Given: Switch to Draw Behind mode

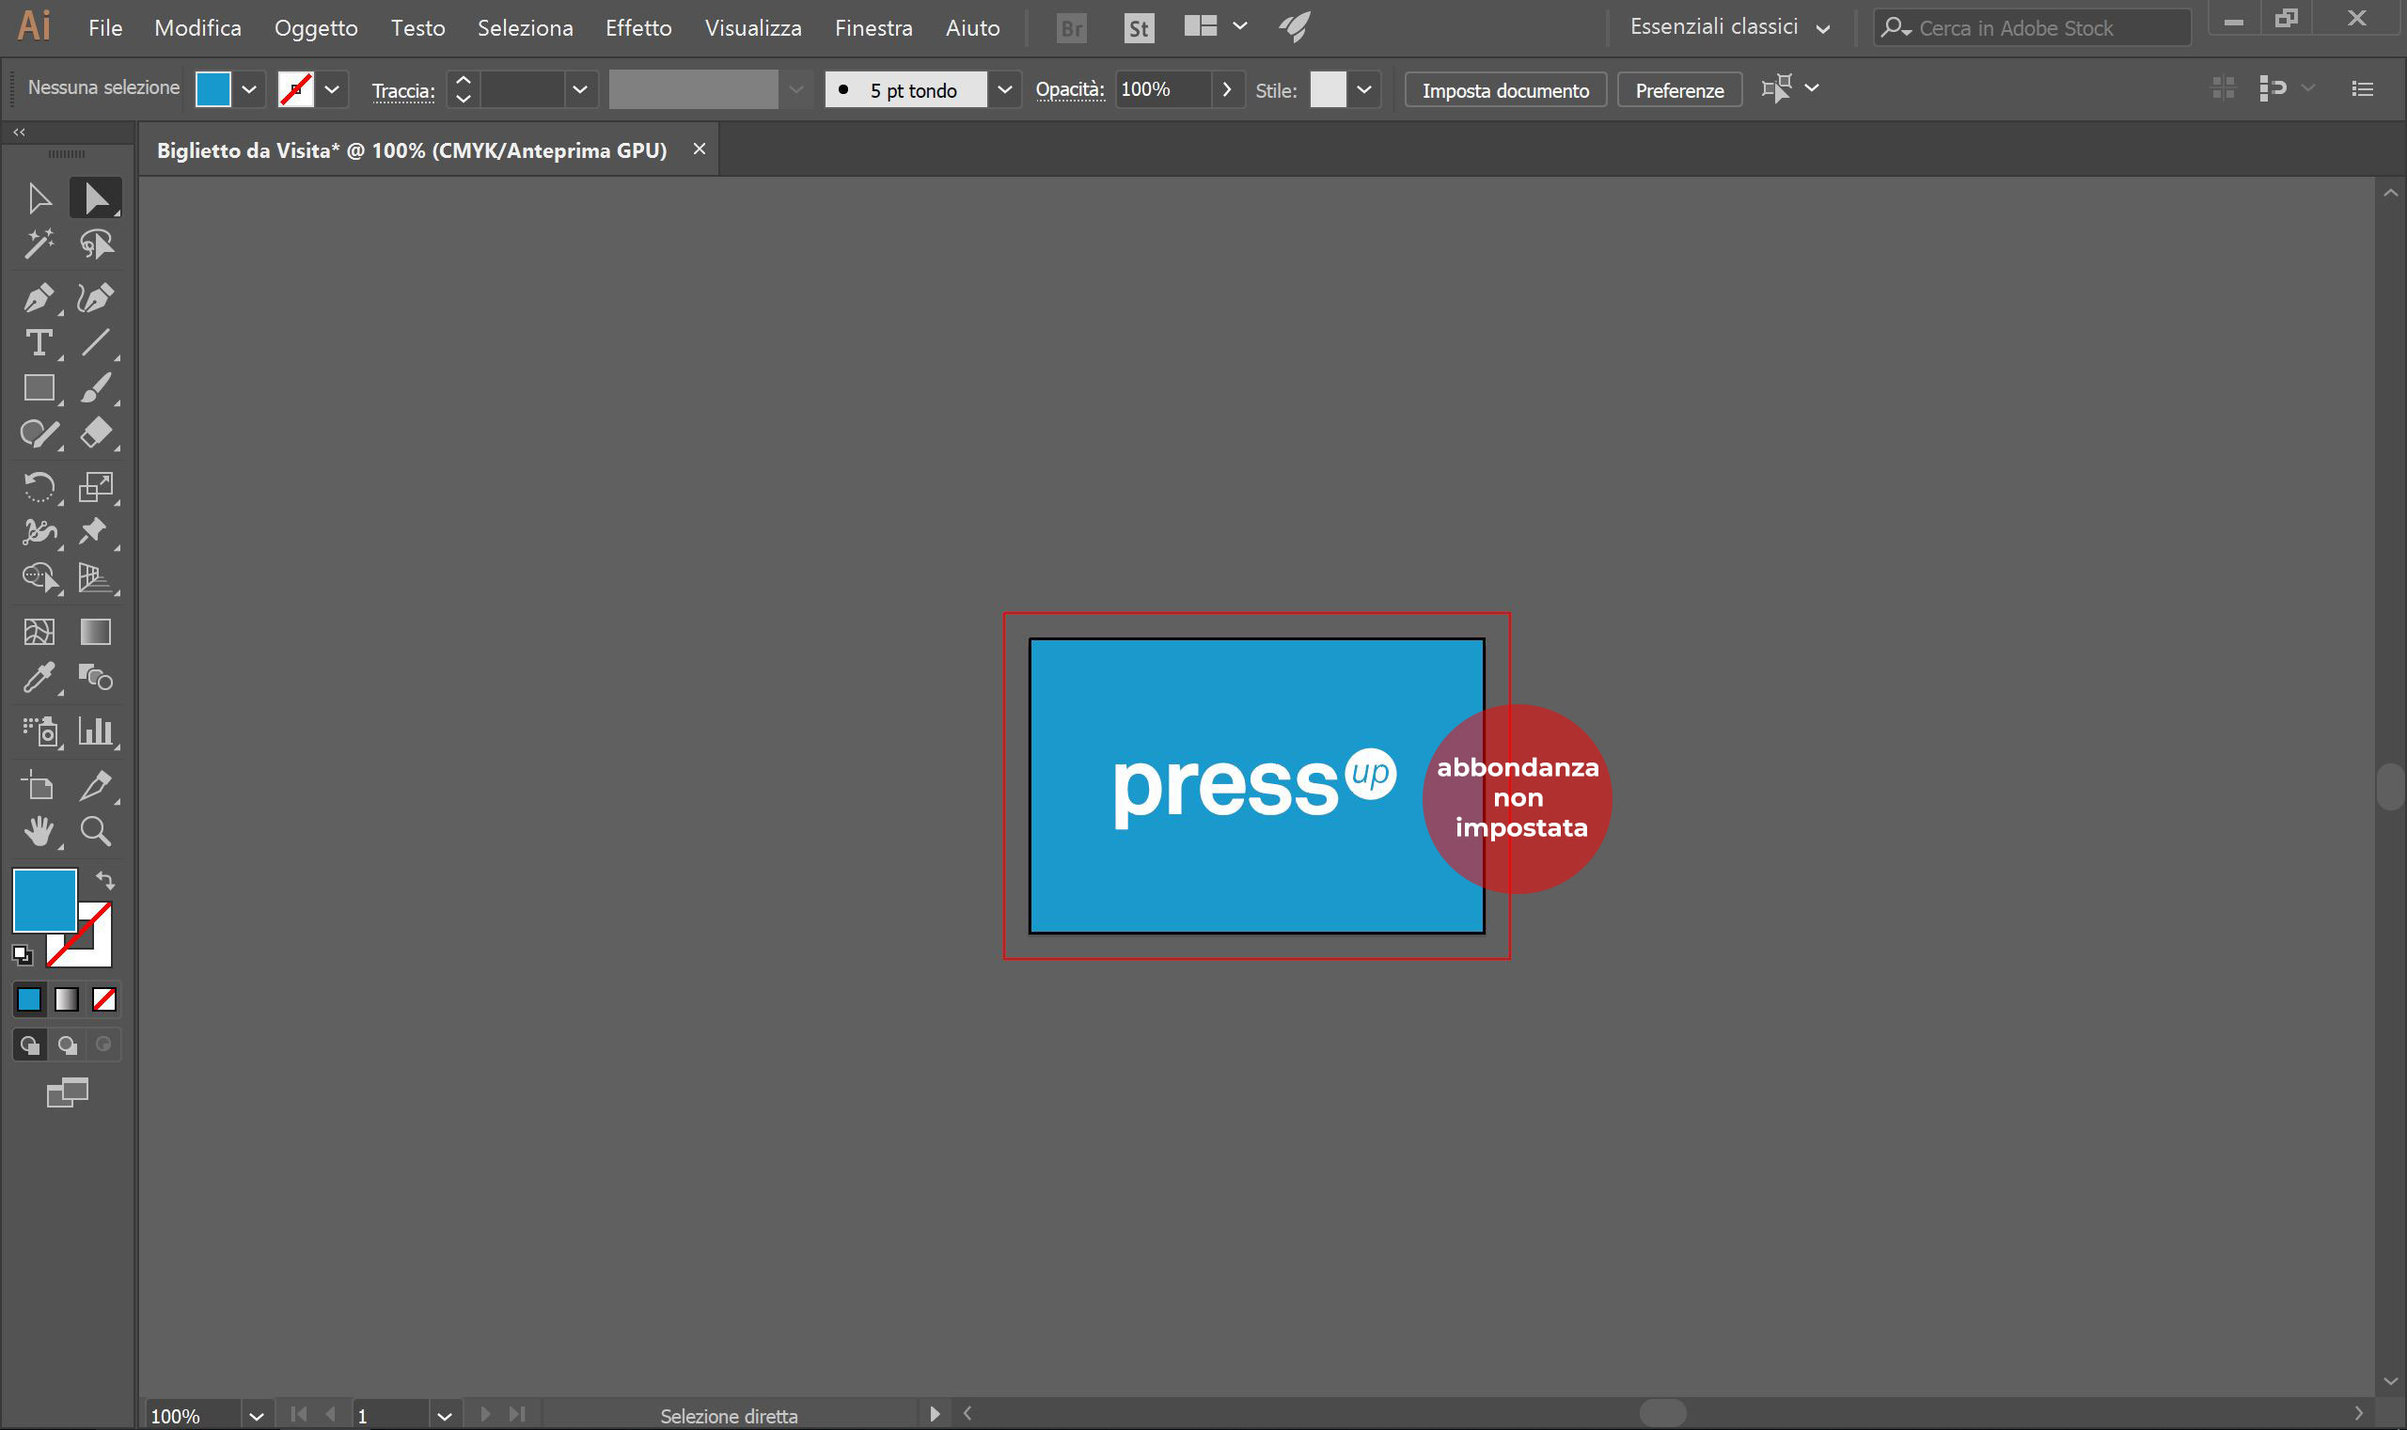Looking at the screenshot, I should click(68, 1045).
